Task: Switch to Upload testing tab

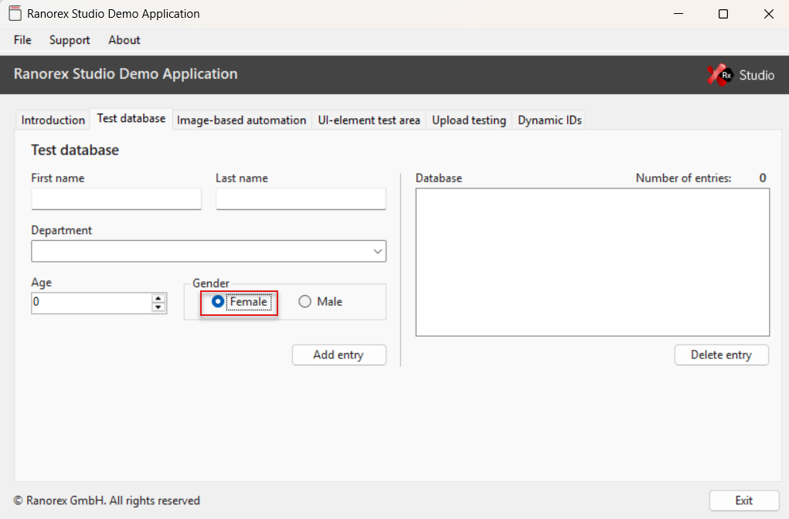Action: (x=468, y=120)
